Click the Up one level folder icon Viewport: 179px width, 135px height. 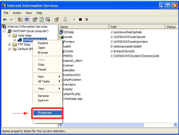point(20,20)
